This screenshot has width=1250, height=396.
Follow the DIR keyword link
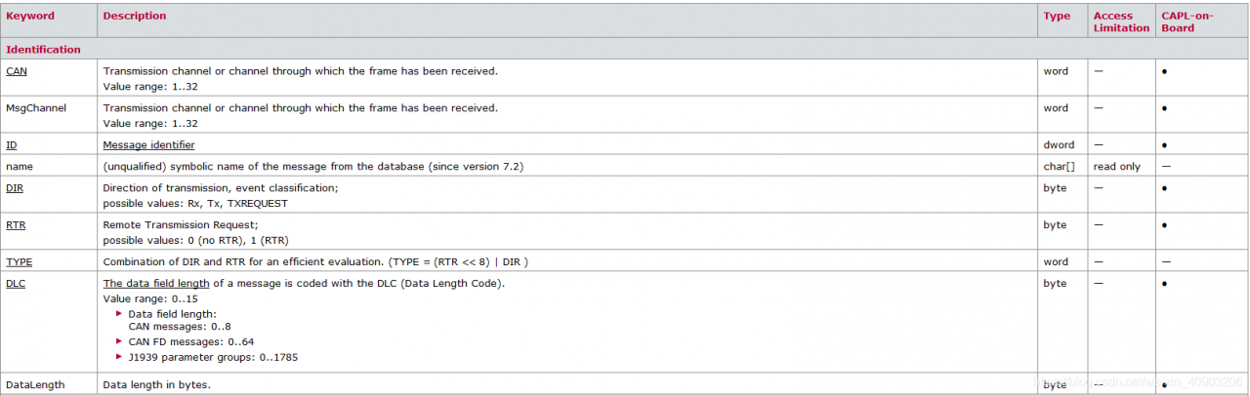click(x=15, y=187)
